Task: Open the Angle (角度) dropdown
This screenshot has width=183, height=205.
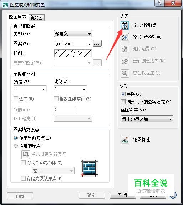Action: (30, 89)
